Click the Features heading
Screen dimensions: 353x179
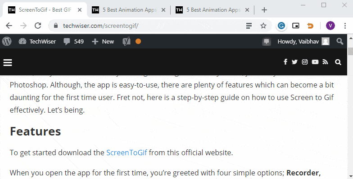coord(35,131)
